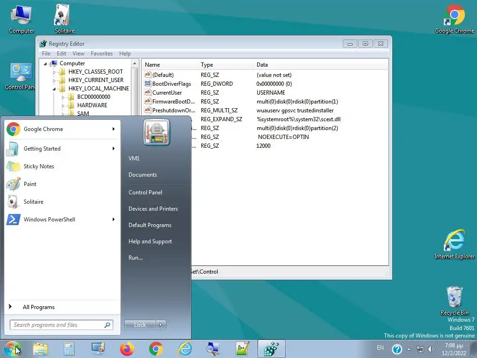Click the search magnifier in Start menu

[x=108, y=325]
